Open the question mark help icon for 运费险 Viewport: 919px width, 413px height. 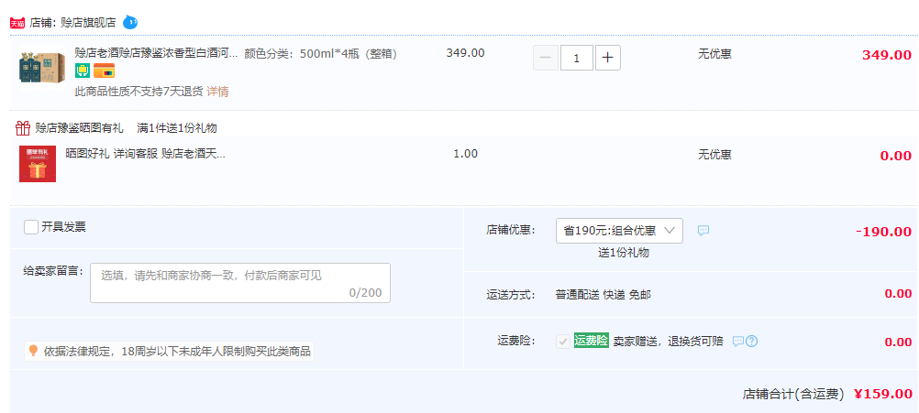(x=752, y=341)
